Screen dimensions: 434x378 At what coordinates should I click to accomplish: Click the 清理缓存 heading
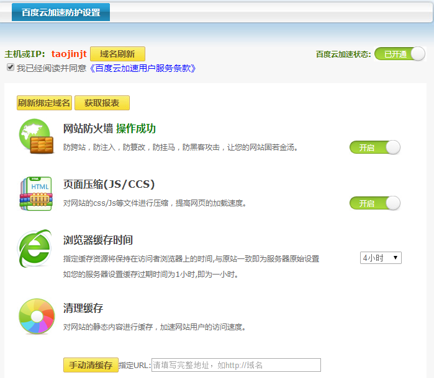tap(83, 308)
